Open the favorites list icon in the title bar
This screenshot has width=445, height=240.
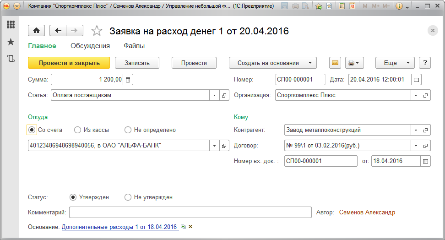(329, 6)
